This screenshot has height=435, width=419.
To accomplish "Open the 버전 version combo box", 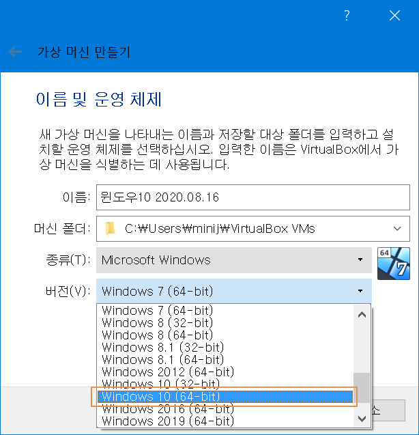I will [x=234, y=291].
